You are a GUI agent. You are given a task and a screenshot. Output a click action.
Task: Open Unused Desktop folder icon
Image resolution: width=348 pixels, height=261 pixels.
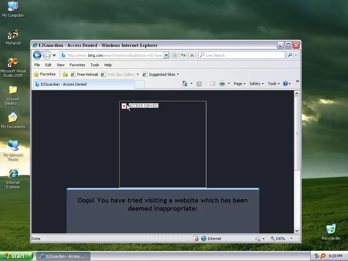[x=13, y=95]
